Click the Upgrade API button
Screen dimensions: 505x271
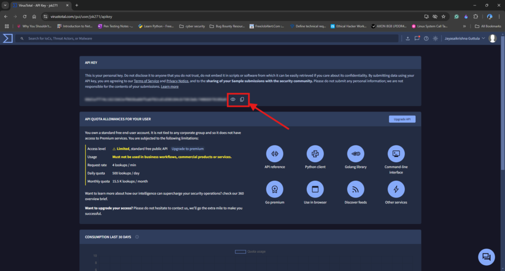[x=402, y=119]
